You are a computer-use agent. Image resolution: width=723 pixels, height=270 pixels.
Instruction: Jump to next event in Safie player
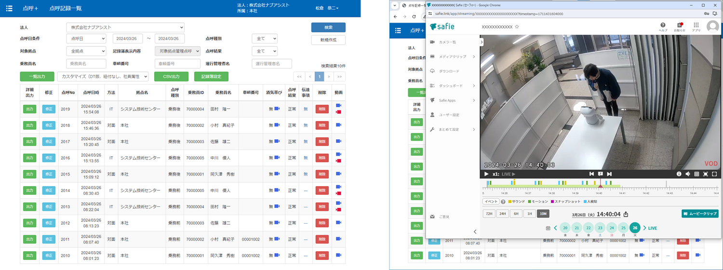click(x=609, y=174)
